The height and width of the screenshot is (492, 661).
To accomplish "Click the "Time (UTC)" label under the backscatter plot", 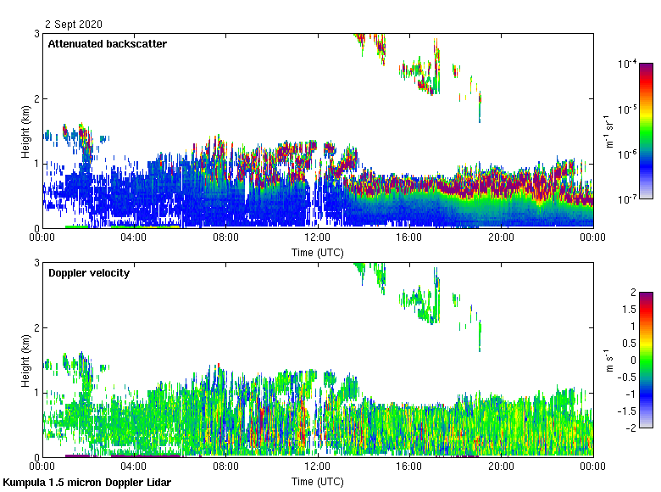I will tap(318, 253).
